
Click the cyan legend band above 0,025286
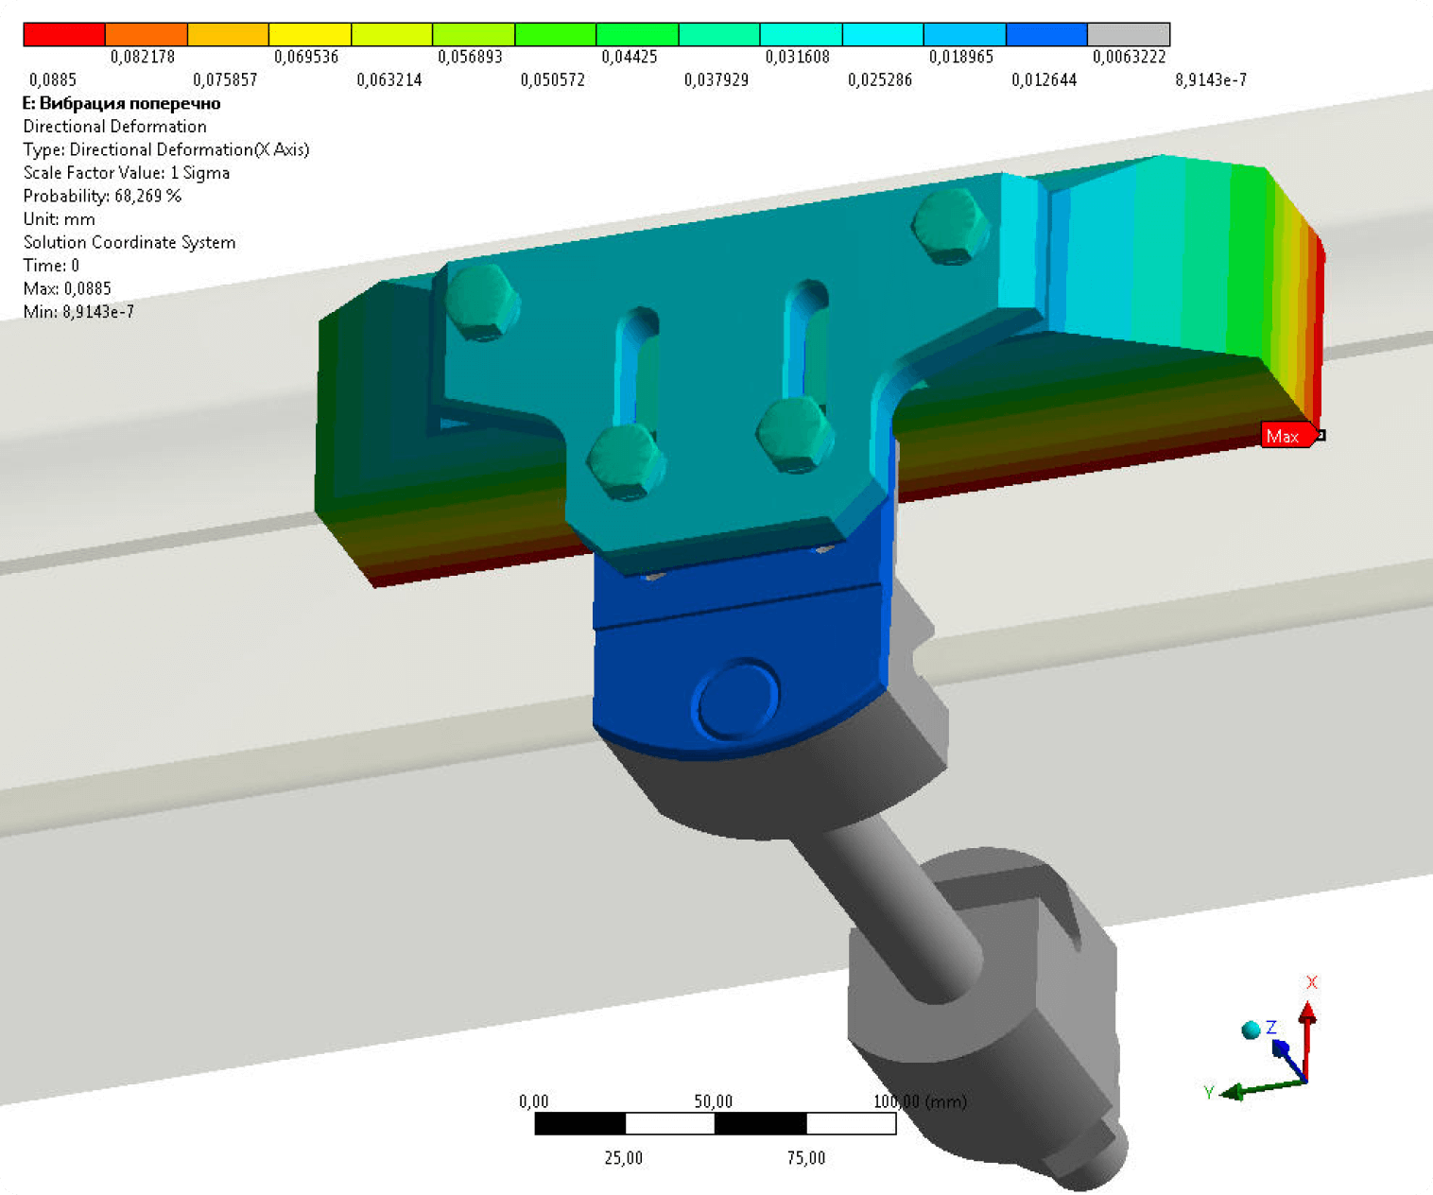[883, 35]
